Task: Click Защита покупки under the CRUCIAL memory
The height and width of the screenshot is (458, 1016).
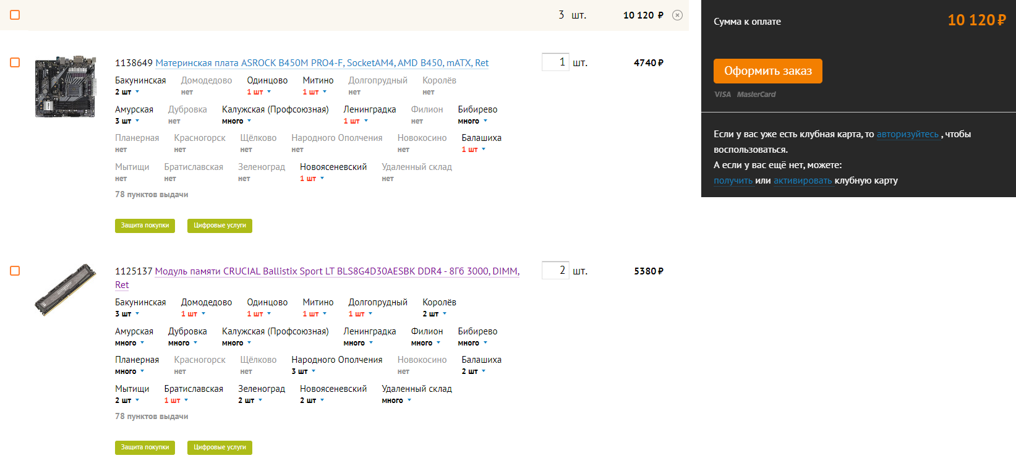Action: (145, 447)
